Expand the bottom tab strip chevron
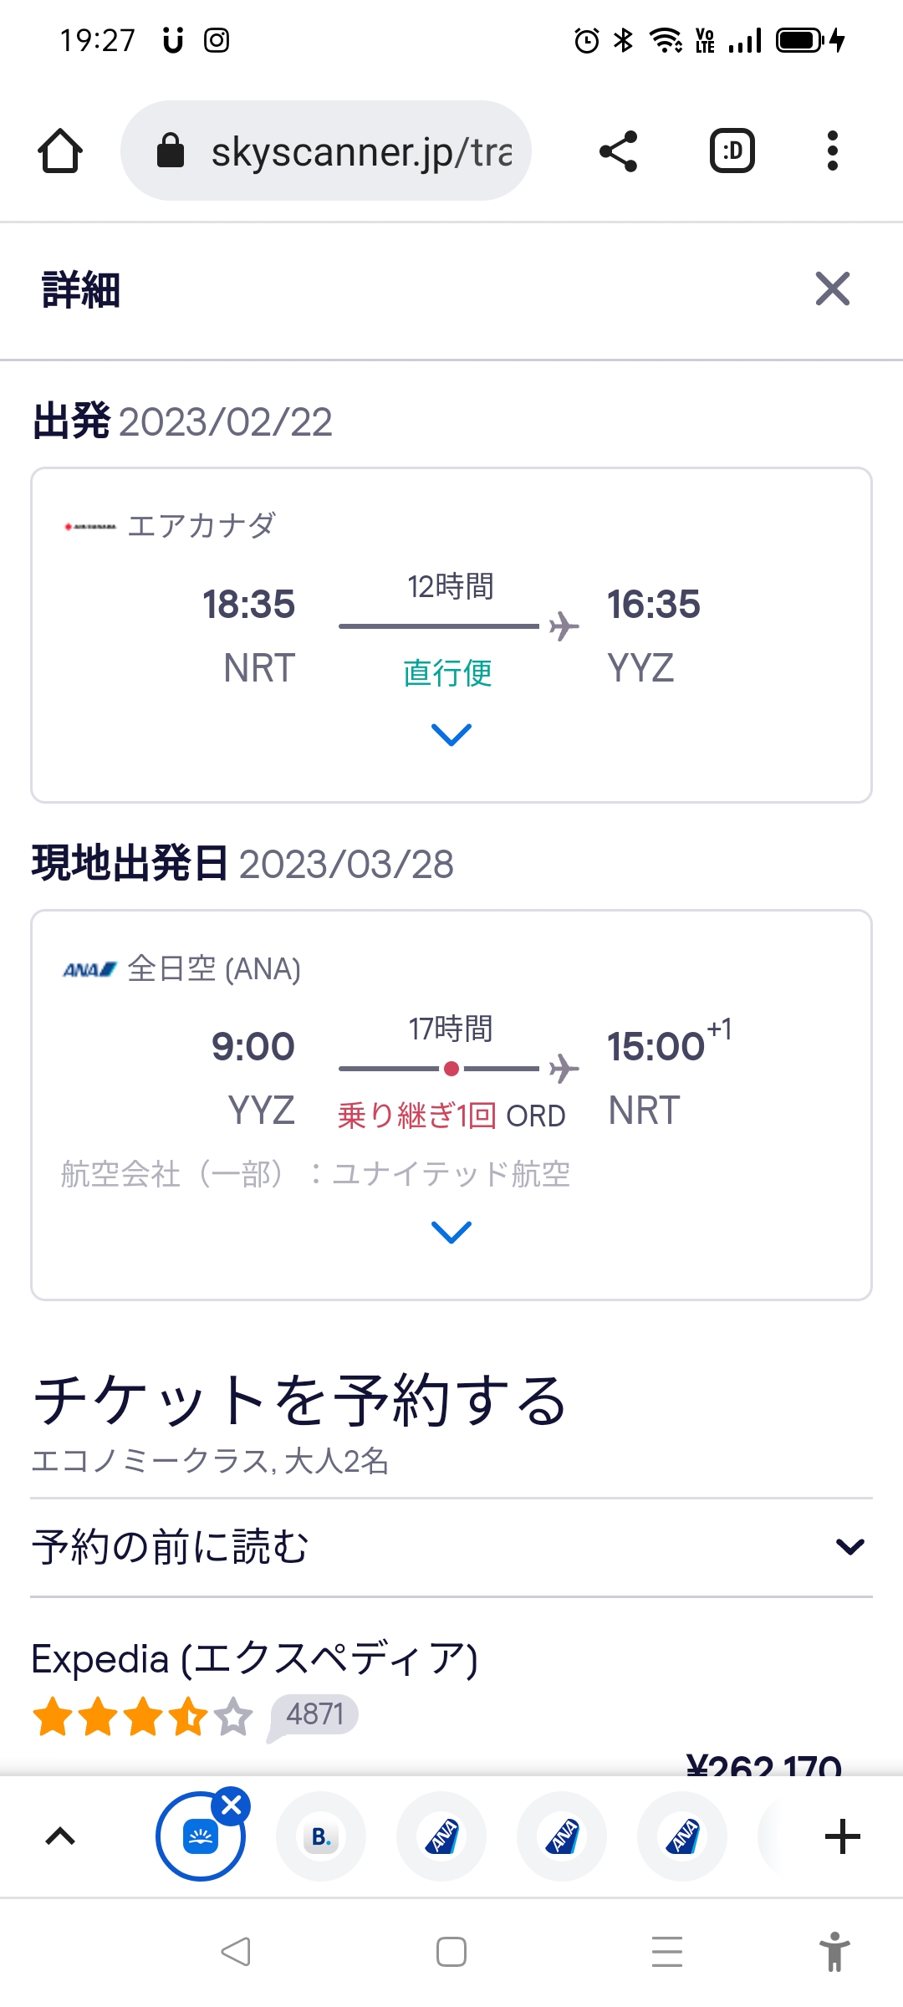This screenshot has width=903, height=2007. point(60,1836)
